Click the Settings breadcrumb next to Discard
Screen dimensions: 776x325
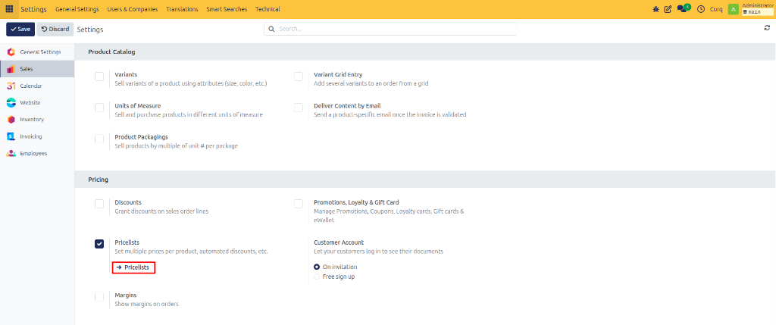click(90, 30)
